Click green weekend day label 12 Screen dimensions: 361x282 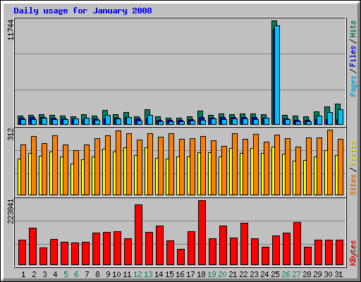coord(137,274)
